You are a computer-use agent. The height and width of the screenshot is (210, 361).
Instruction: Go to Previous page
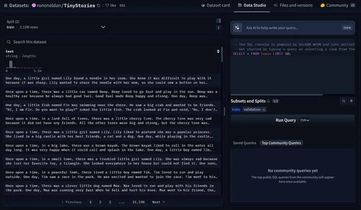pos(71,202)
